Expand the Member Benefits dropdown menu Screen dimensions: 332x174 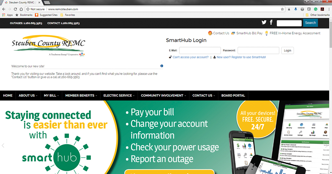pos(81,95)
